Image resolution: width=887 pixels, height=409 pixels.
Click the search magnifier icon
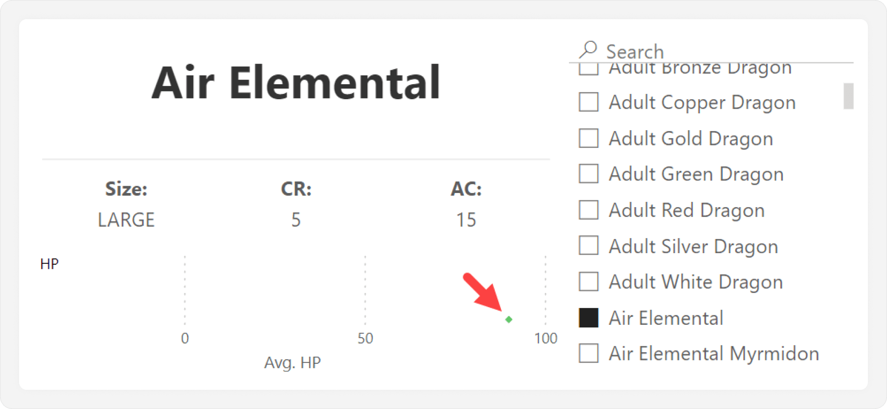pos(588,50)
